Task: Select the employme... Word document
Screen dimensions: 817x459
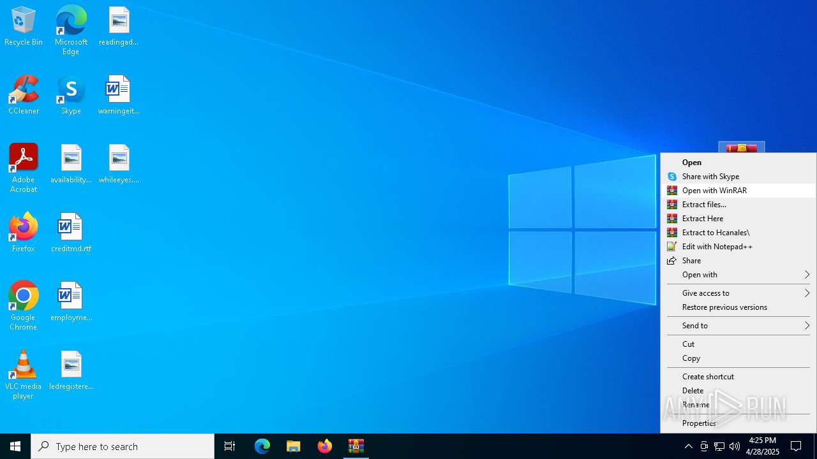Action: pos(71,302)
